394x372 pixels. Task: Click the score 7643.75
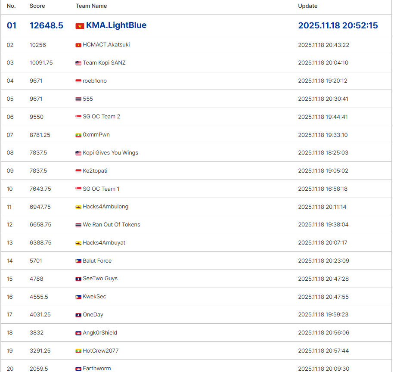point(40,189)
